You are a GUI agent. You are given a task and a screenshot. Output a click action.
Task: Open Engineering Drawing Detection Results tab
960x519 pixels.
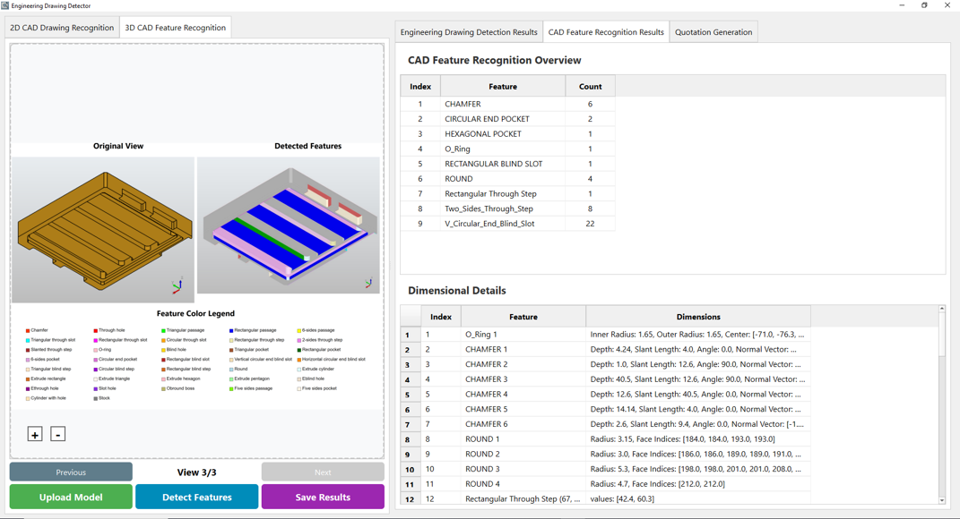click(x=469, y=32)
